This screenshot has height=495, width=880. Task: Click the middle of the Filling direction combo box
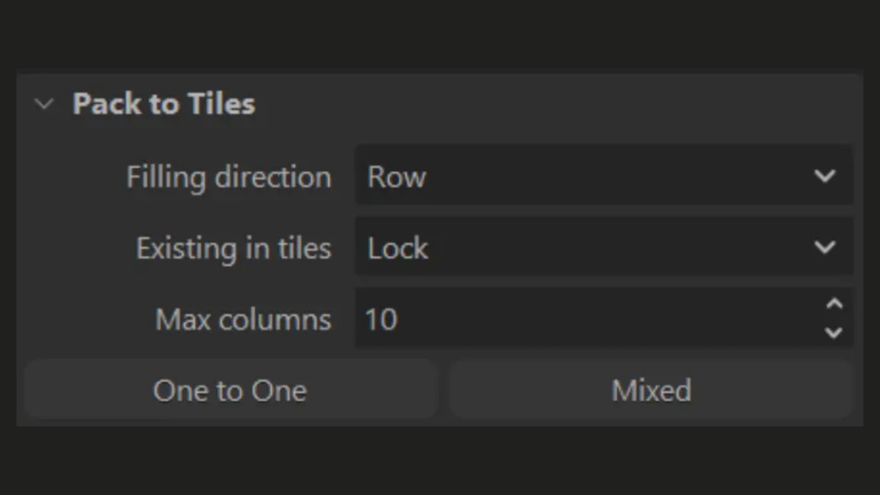tap(604, 176)
